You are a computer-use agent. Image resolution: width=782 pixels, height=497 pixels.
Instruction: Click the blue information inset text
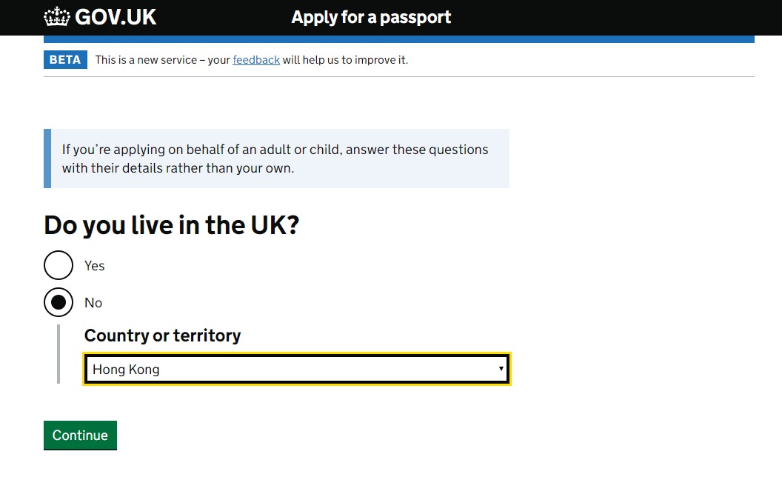[275, 159]
